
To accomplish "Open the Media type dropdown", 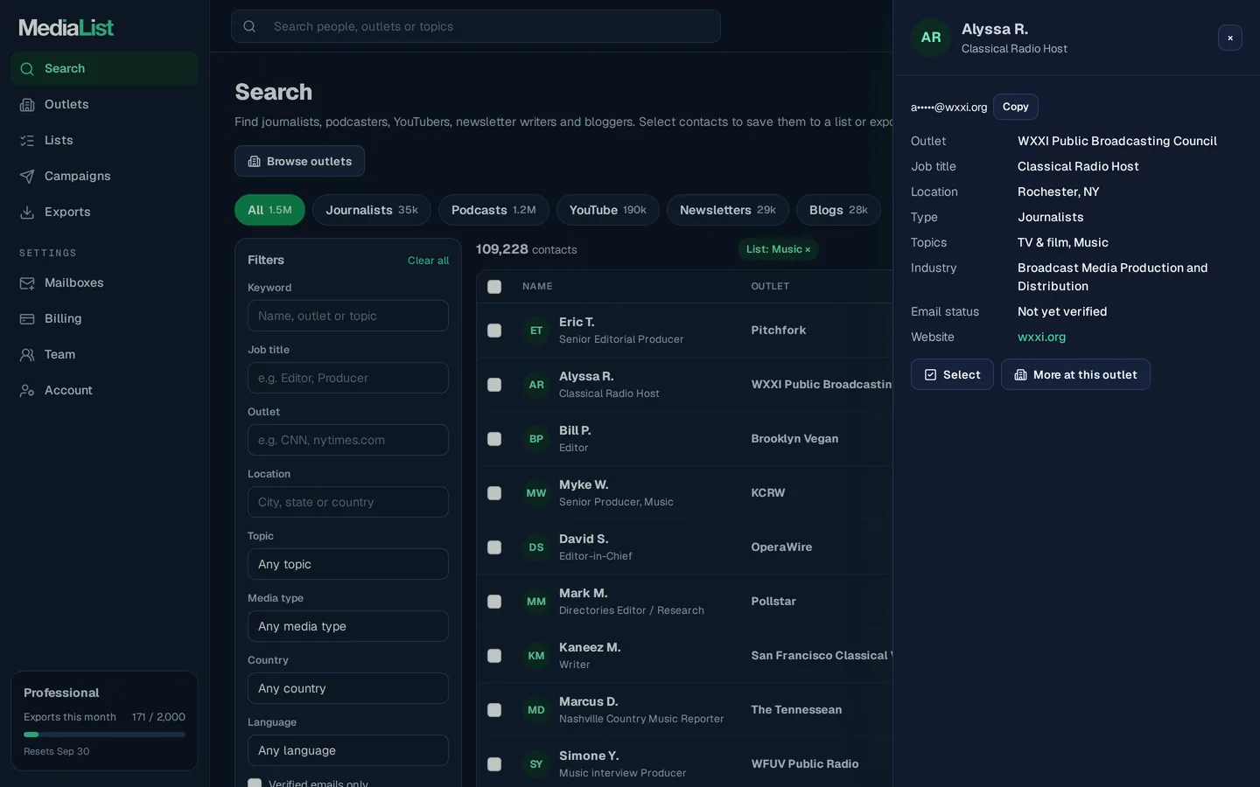I will pos(348,626).
